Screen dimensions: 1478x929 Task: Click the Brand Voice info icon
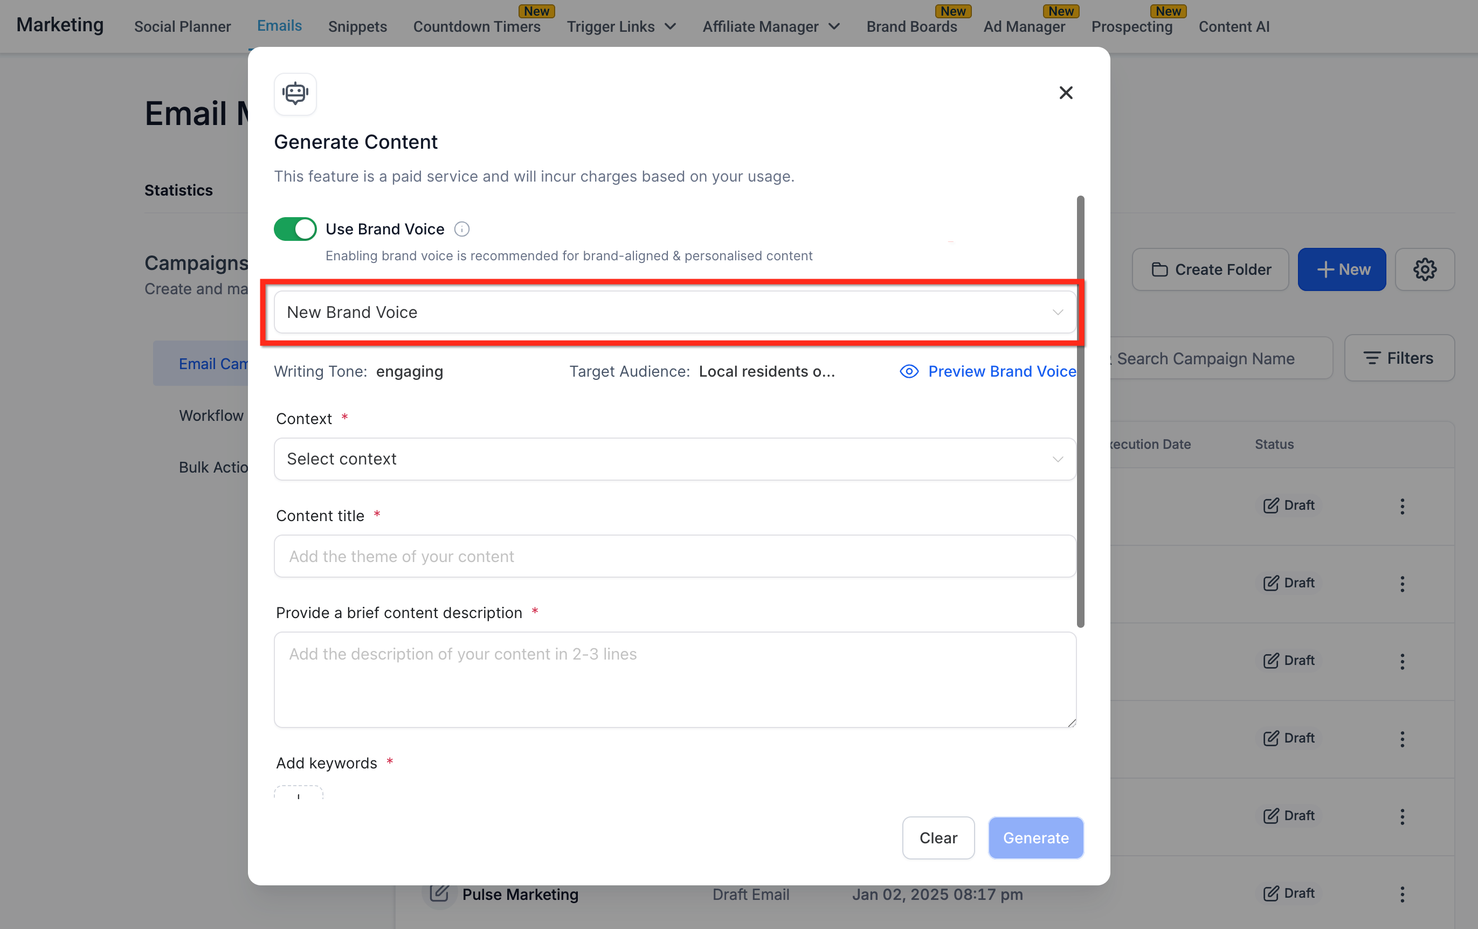[x=461, y=229]
